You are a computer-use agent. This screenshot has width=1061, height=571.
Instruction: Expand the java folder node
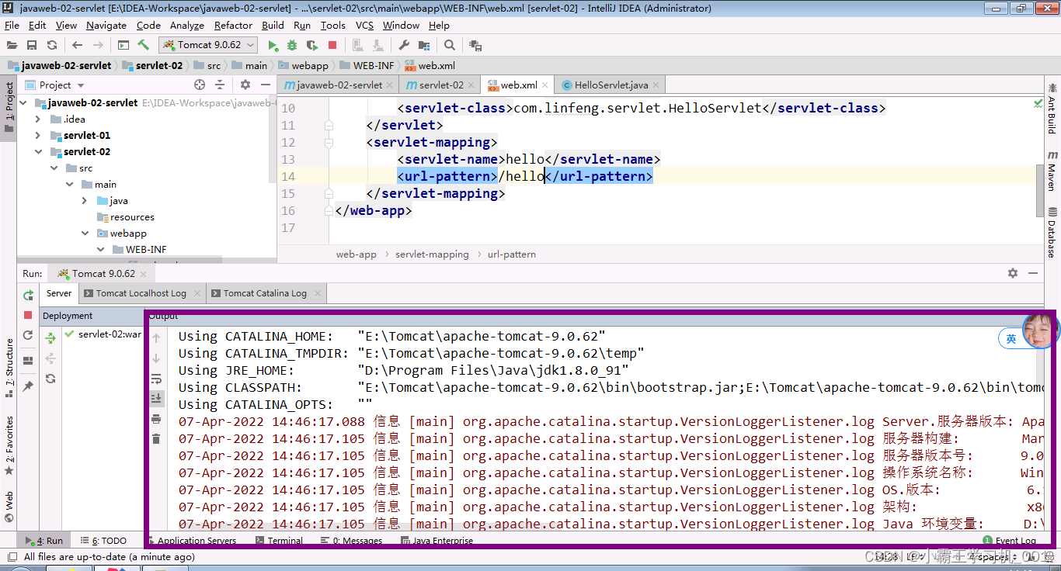pos(85,200)
